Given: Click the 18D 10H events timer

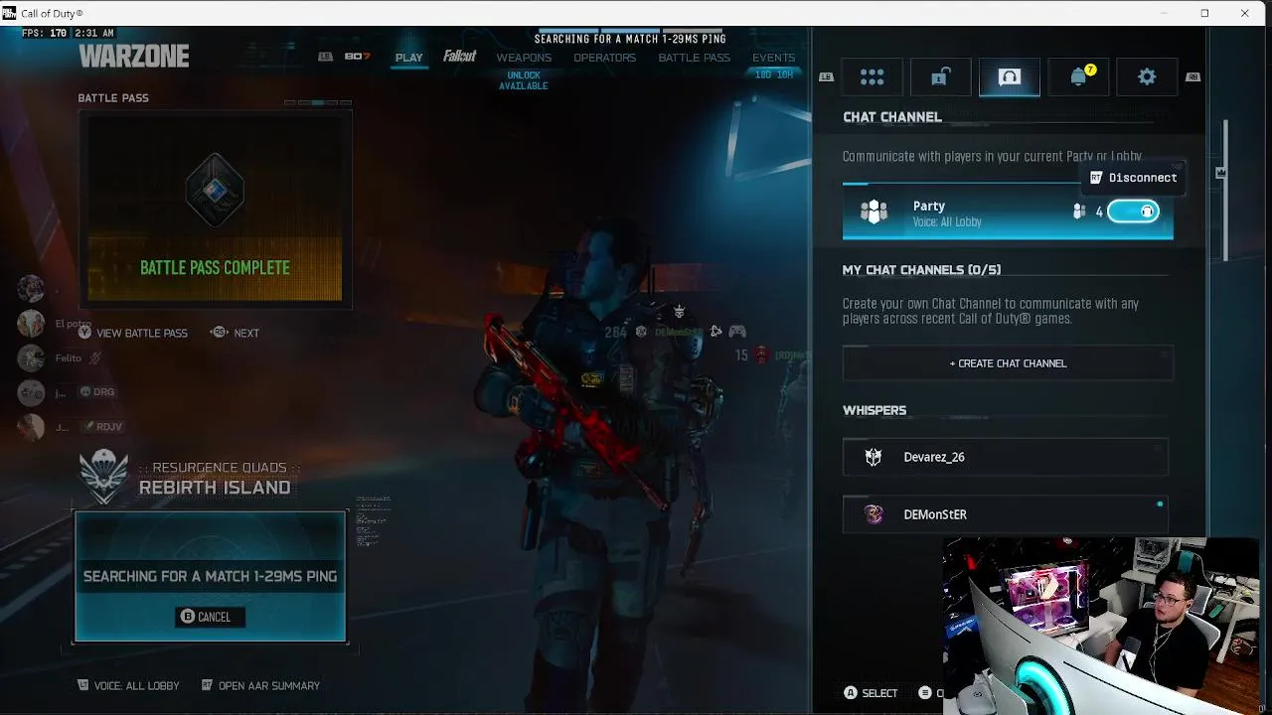Looking at the screenshot, I should [774, 74].
